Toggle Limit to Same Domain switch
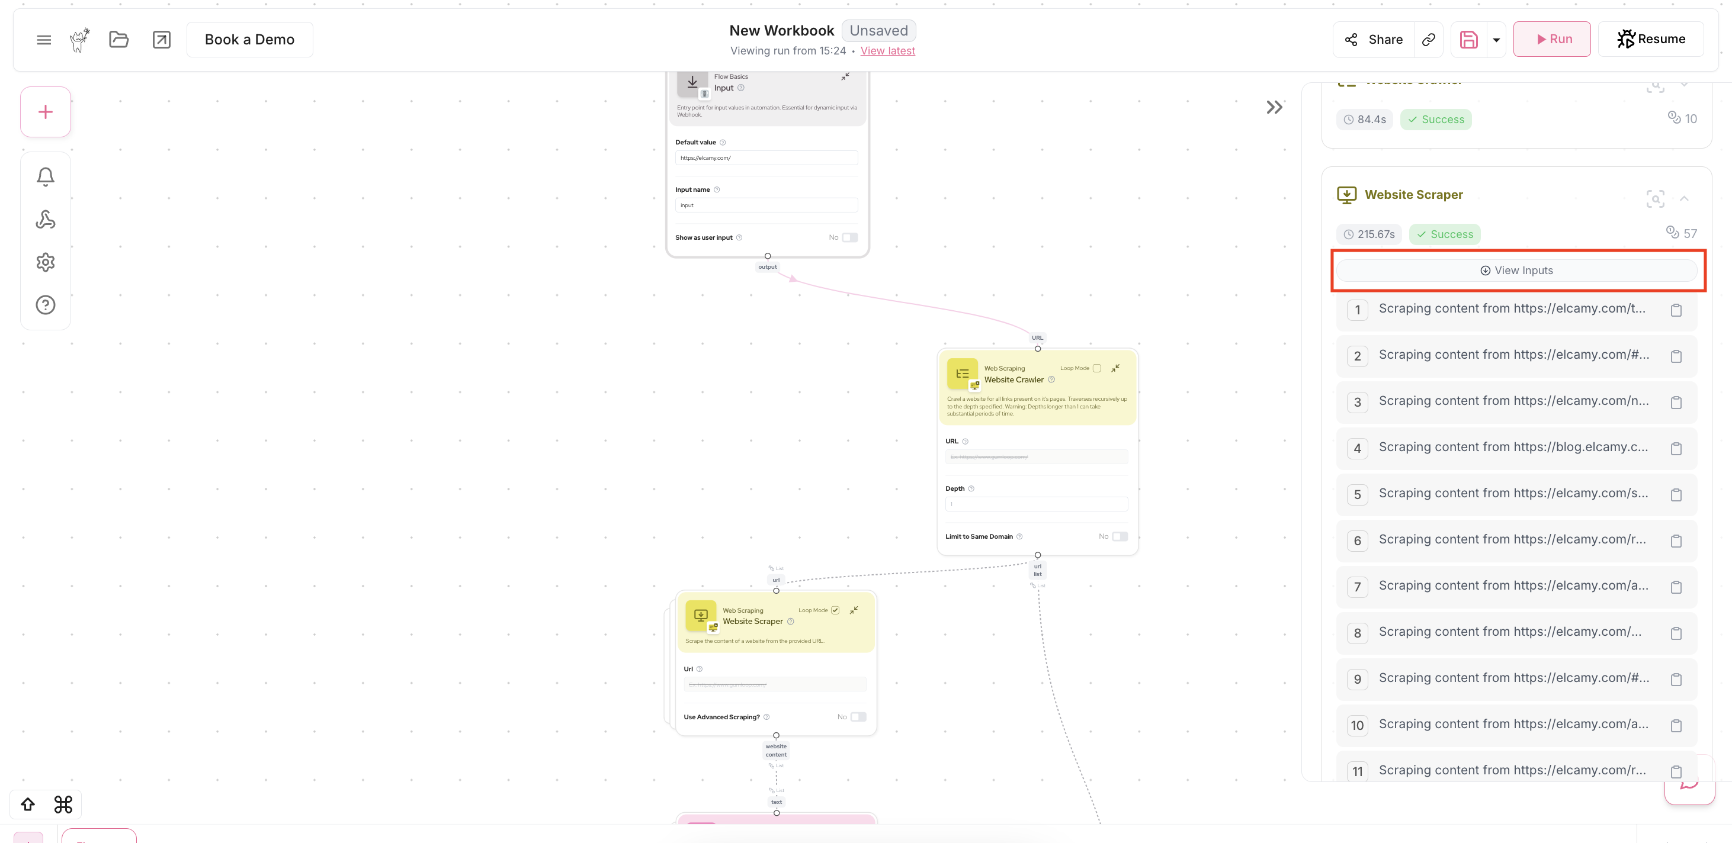Screen dimensions: 1732x843 1120,536
